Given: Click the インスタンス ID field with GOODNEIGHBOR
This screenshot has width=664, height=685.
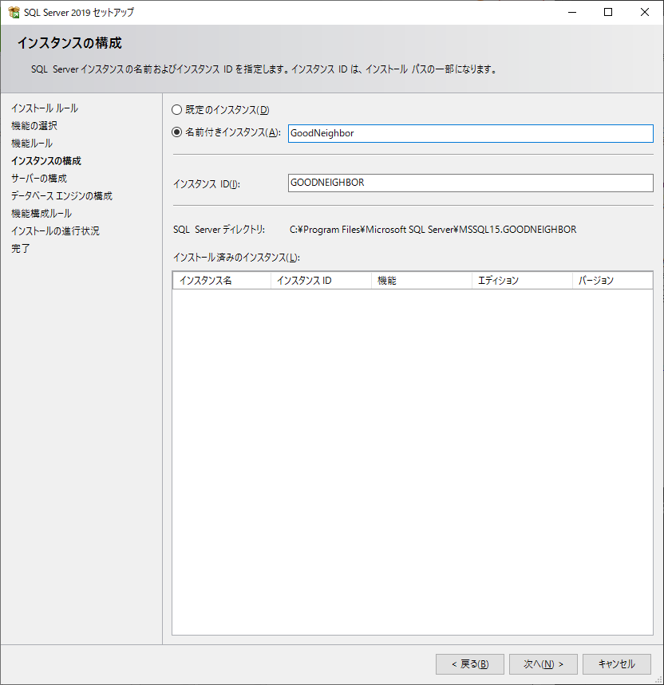Looking at the screenshot, I should point(470,183).
